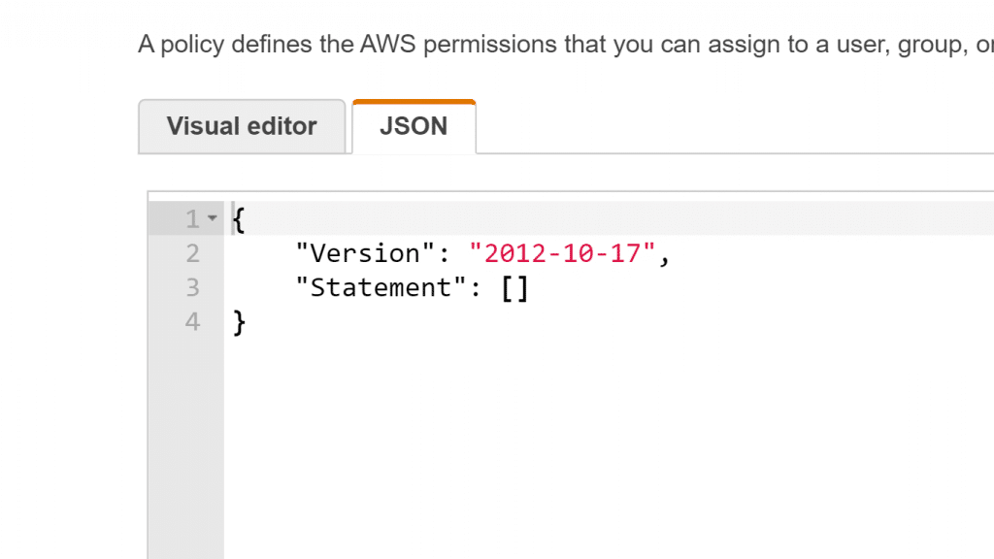Select the date value 2012-10-17
This screenshot has height=559, width=994.
tap(561, 252)
